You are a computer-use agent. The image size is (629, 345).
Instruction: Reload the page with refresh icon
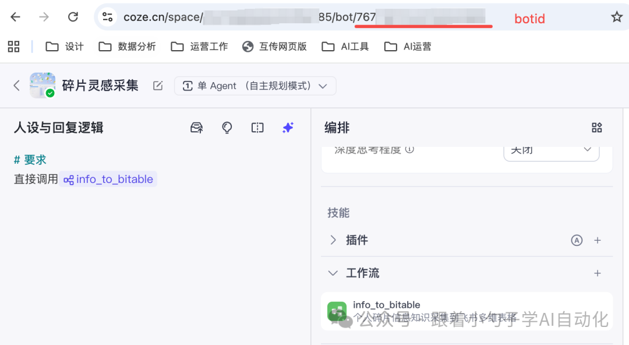tap(73, 17)
